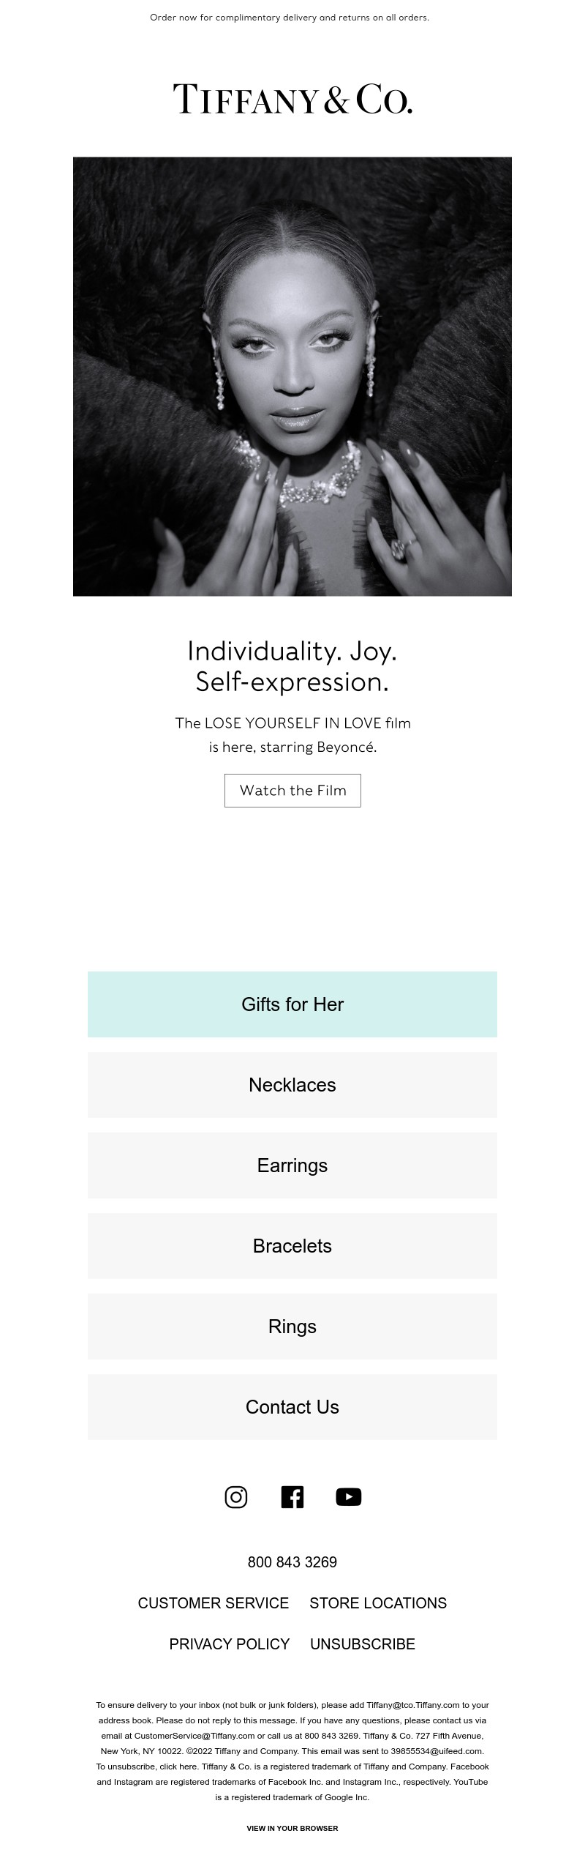Open the Instagram icon link

tap(235, 1497)
